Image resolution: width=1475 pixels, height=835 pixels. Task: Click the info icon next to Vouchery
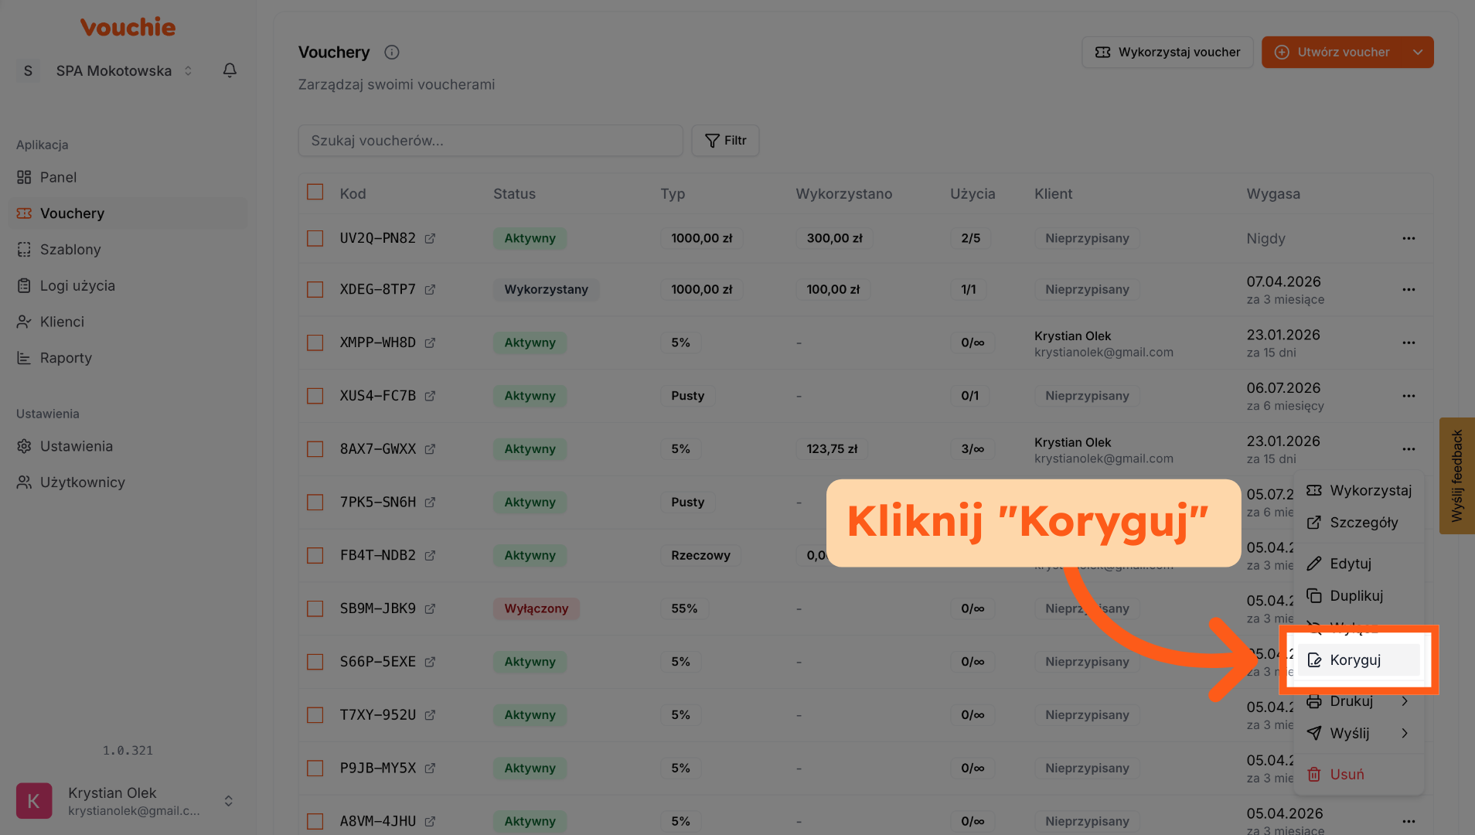coord(392,53)
